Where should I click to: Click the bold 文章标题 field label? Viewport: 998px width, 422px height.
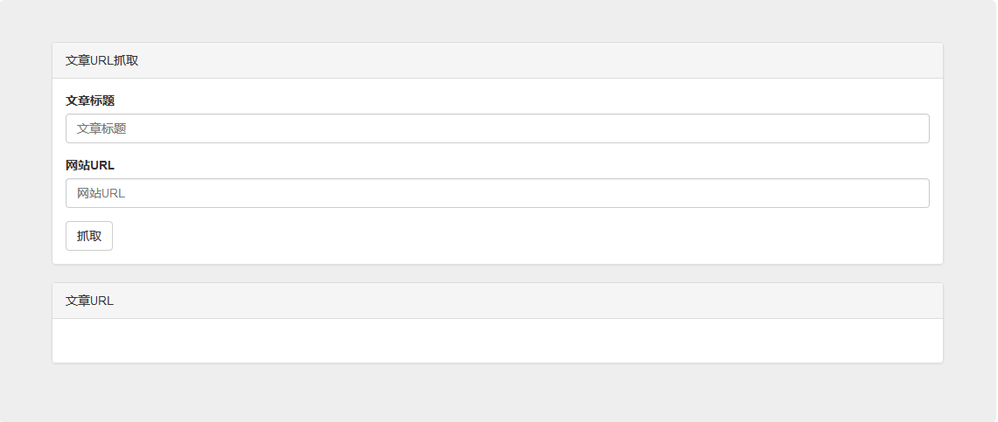point(90,100)
